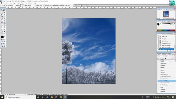Select the Eyedropper tool

(4, 32)
